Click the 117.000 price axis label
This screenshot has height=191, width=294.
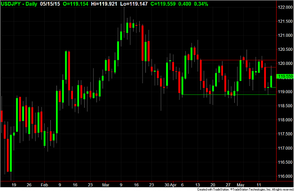point(285,148)
